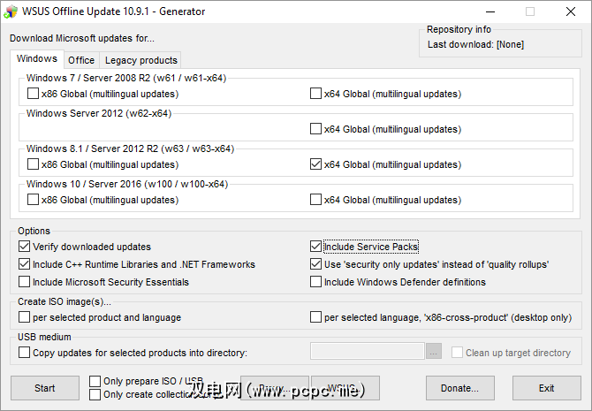This screenshot has height=411, width=592.
Task: Check Copy updates for selected products into directory
Action: (25, 353)
